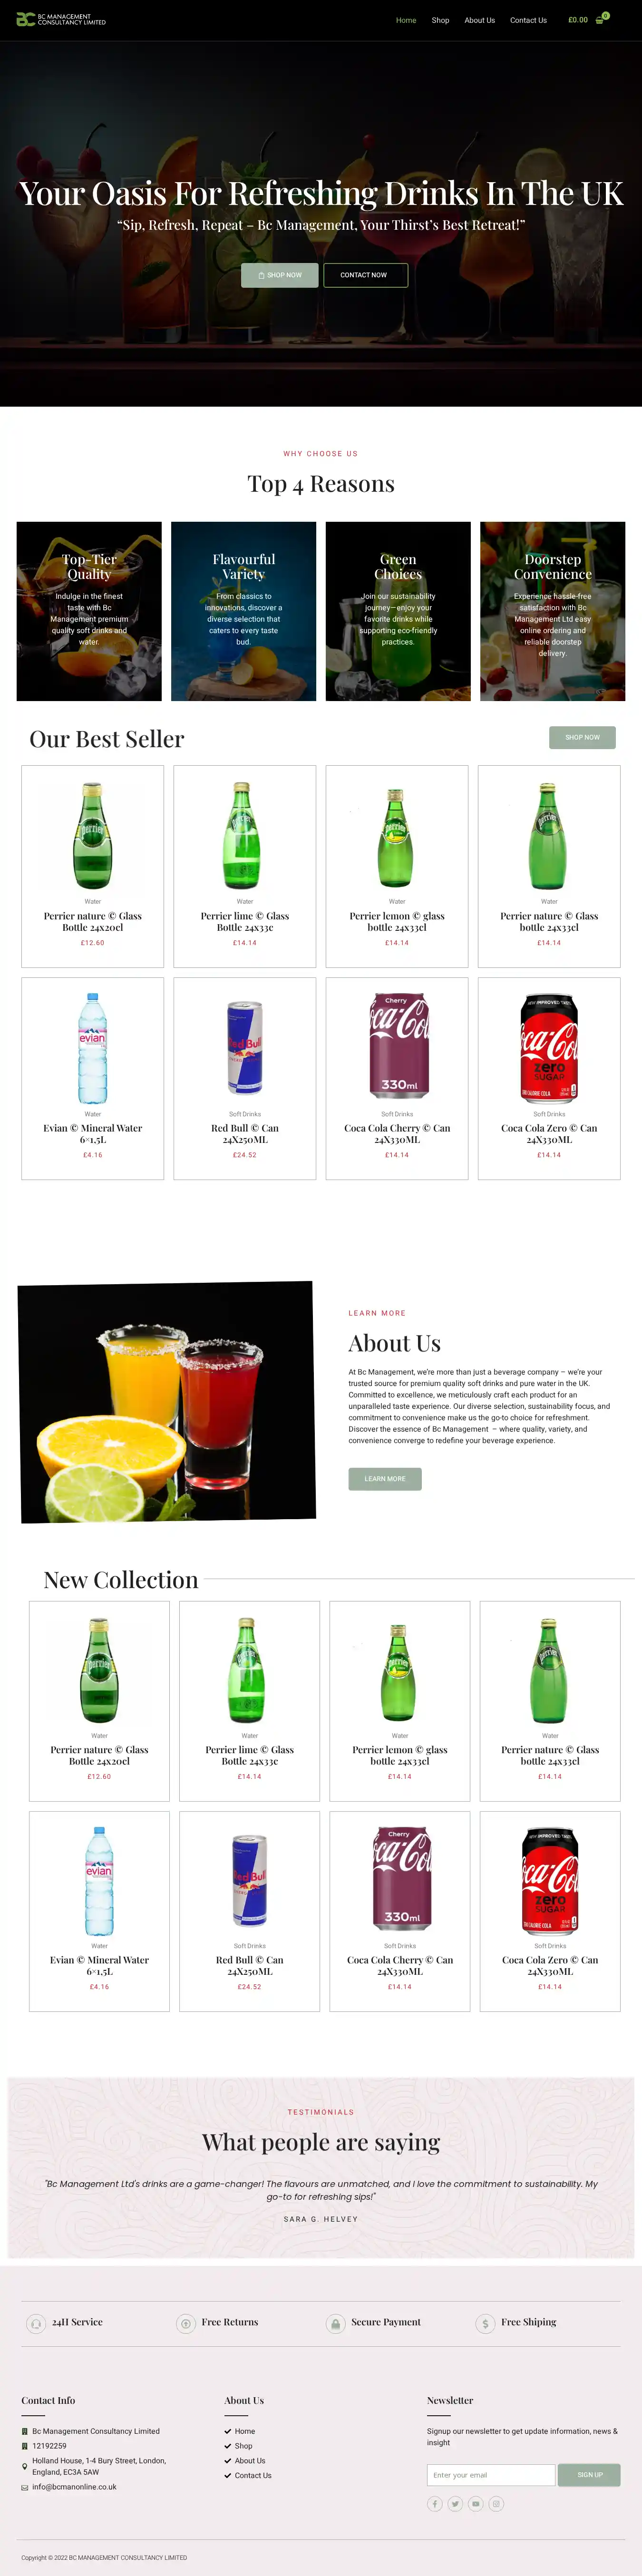Viewport: 642px width, 2576px height.
Task: Click the CONTACT NOW button
Action: (x=365, y=275)
